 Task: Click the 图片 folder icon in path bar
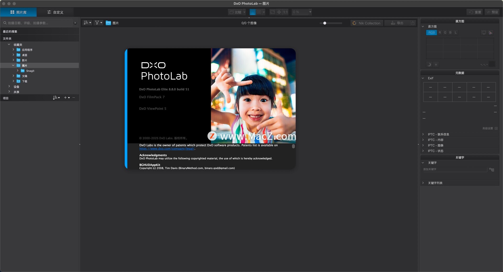[108, 23]
